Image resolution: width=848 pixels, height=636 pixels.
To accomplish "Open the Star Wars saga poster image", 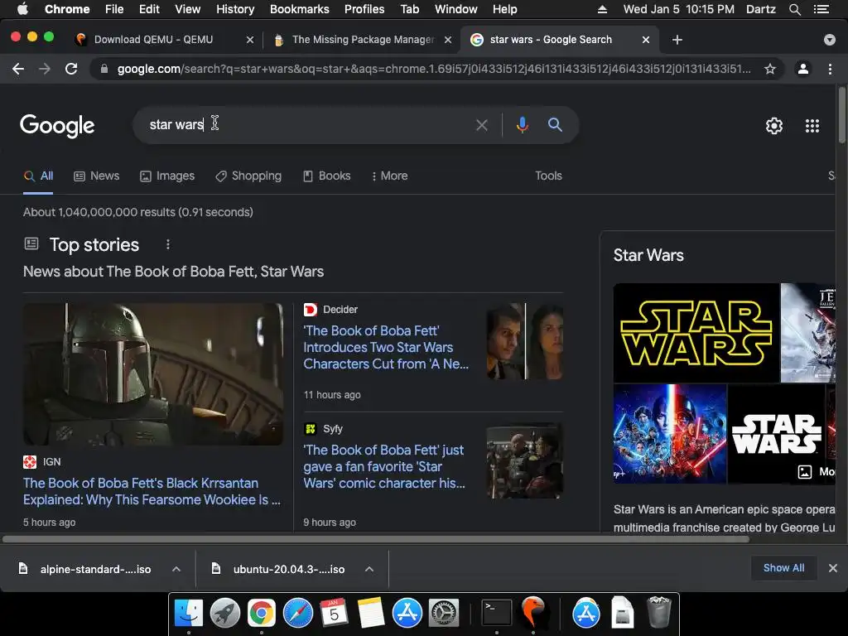I will (x=669, y=434).
